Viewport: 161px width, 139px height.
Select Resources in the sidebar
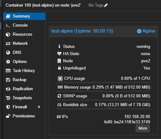click(24, 34)
